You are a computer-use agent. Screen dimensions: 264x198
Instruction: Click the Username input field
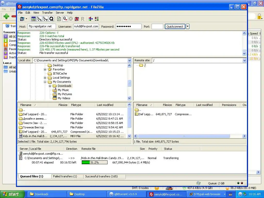[86, 27]
